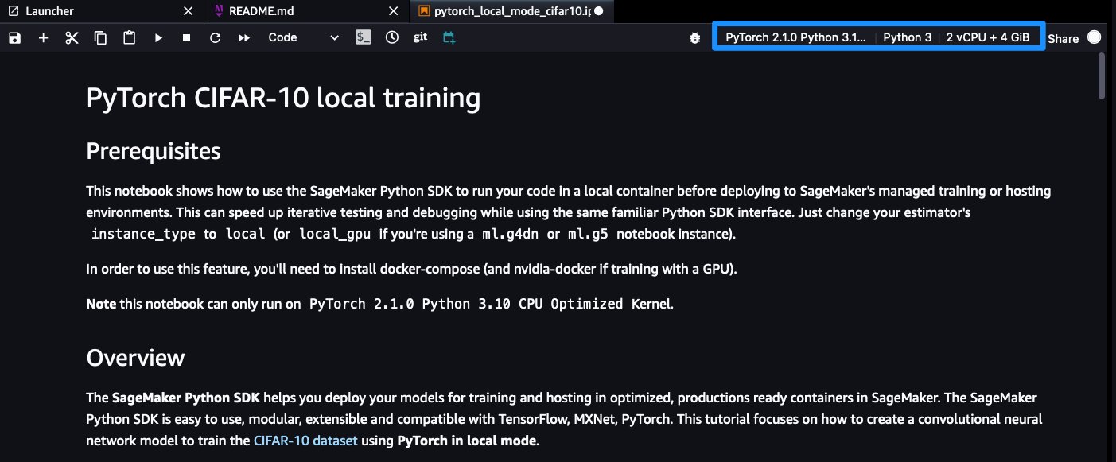Click the bold 'Note' text
Screen dimensions: 1116x462
[x=101, y=304]
